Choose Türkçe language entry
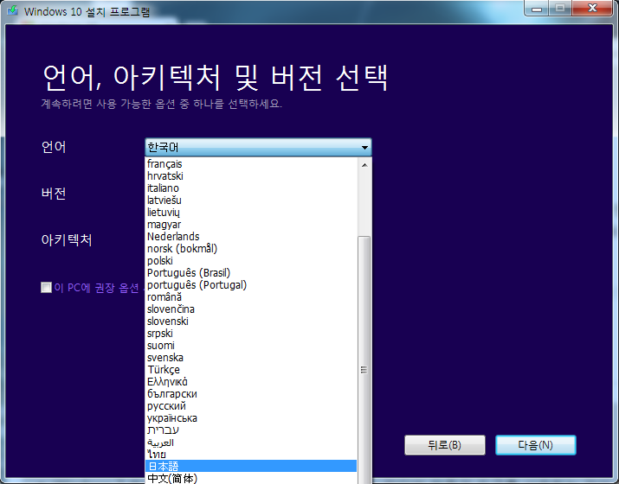The width and height of the screenshot is (619, 484). [x=251, y=370]
